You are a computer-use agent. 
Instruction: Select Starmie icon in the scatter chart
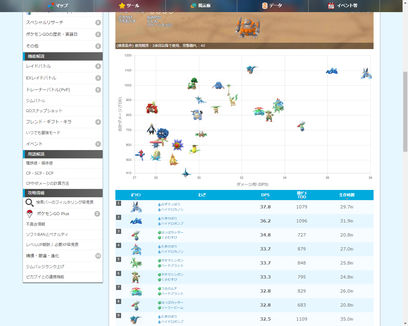tap(178, 145)
